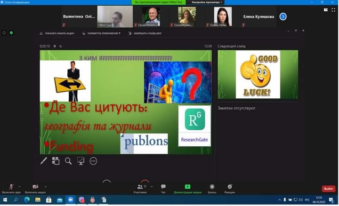Open the system tray volume icon
This screenshot has width=339, height=206.
[300, 200]
